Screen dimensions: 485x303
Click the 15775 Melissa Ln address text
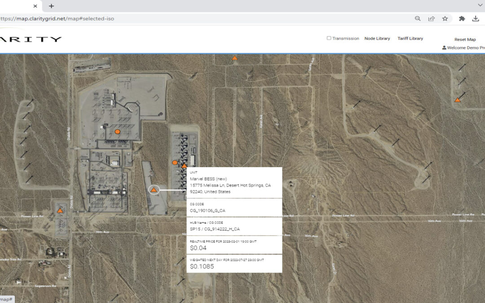[230, 188]
